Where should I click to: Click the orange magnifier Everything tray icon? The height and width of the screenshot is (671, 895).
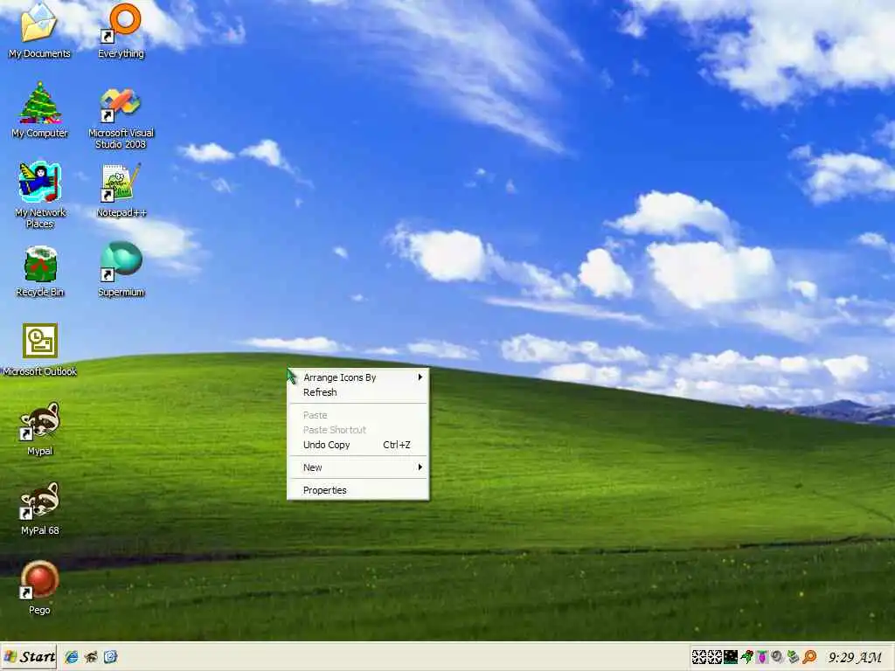[809, 657]
